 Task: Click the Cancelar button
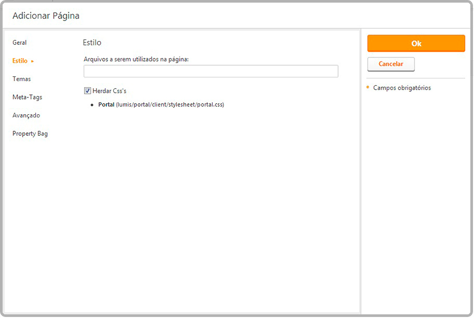391,64
